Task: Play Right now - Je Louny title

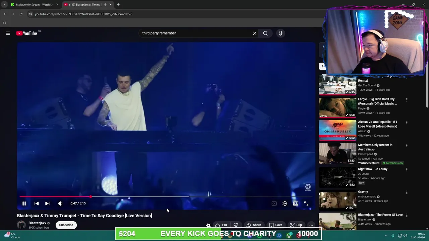Action: click(x=373, y=169)
